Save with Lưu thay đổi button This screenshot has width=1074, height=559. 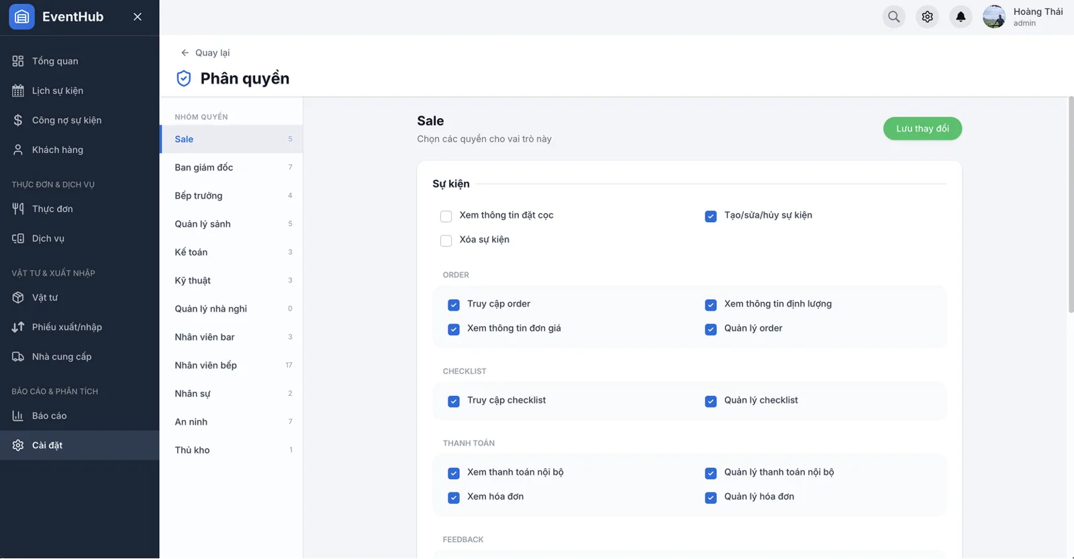click(922, 128)
